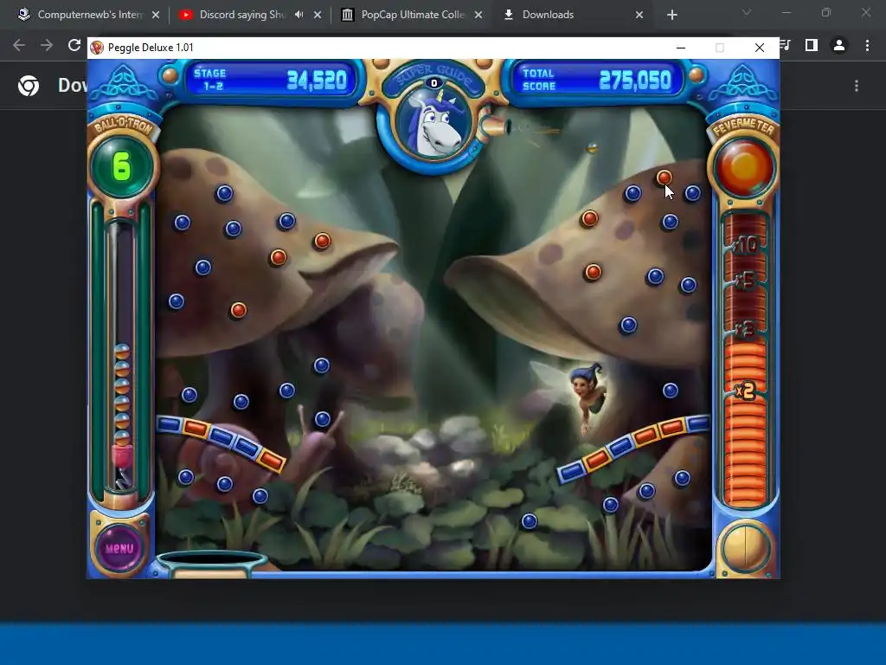Image resolution: width=886 pixels, height=665 pixels.
Task: Click the Ball-O-Tron ball counter showing 6
Action: [x=121, y=166]
